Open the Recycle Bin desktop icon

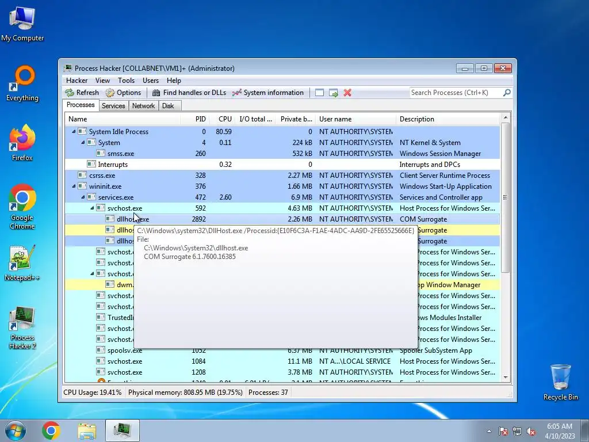560,382
